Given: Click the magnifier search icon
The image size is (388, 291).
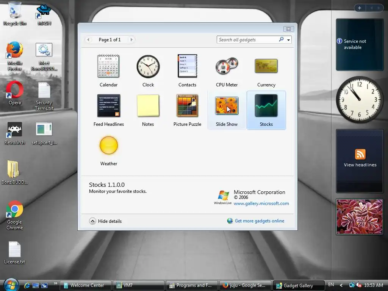Looking at the screenshot, I should coord(282,39).
